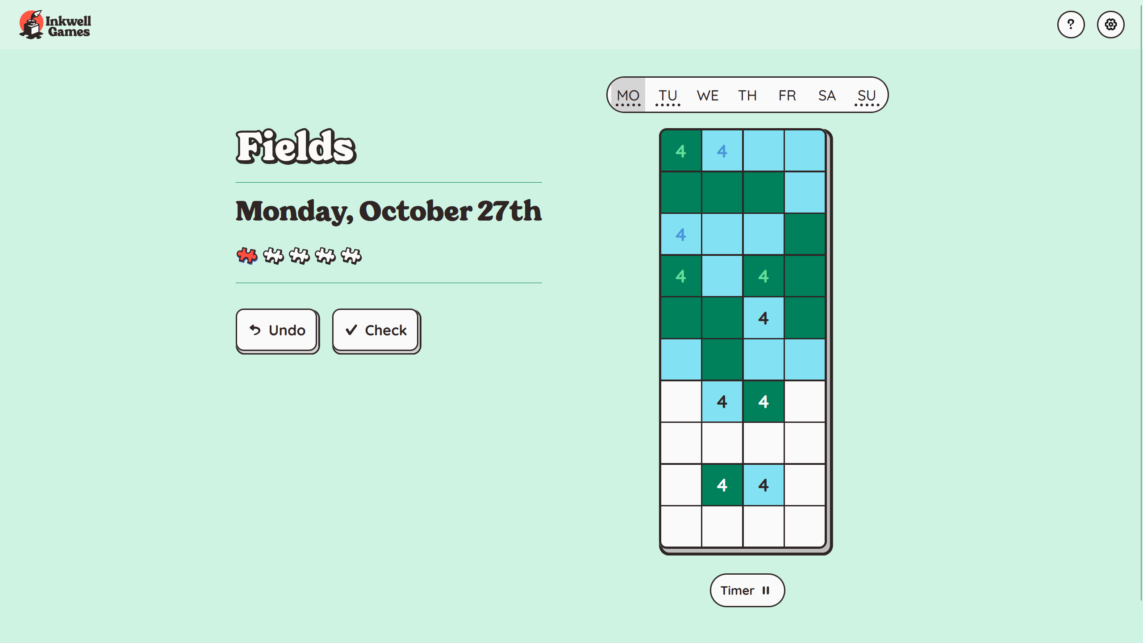Click the light blue 4 cell in top row

pos(722,151)
